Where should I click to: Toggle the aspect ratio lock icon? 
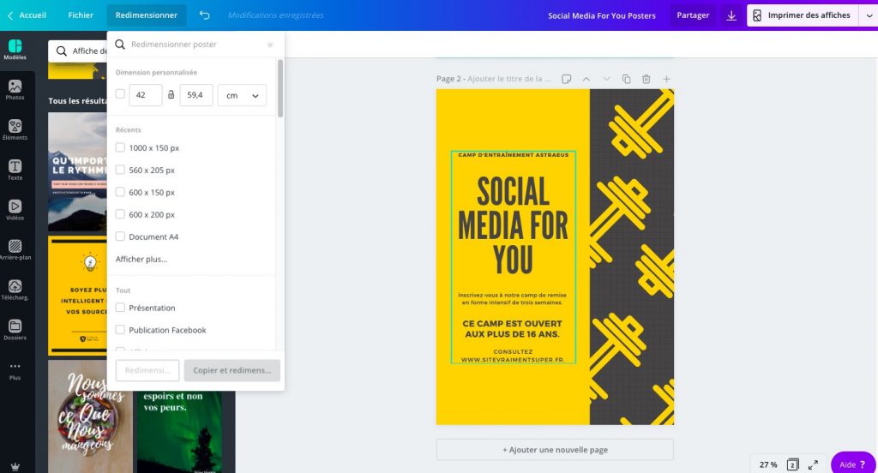click(x=171, y=95)
